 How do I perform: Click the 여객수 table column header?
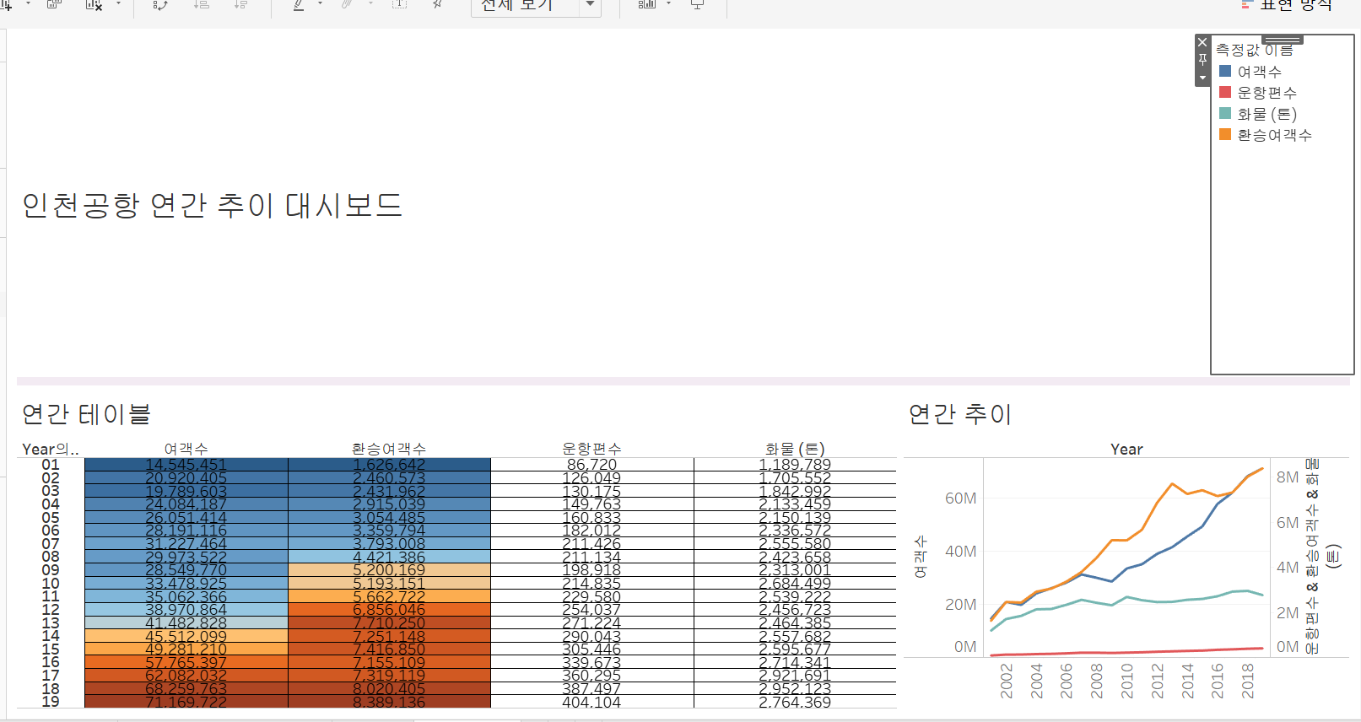pyautogui.click(x=186, y=450)
